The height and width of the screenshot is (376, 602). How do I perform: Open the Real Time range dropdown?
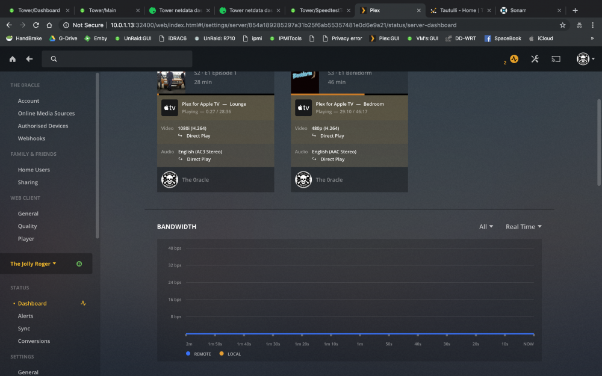(524, 227)
